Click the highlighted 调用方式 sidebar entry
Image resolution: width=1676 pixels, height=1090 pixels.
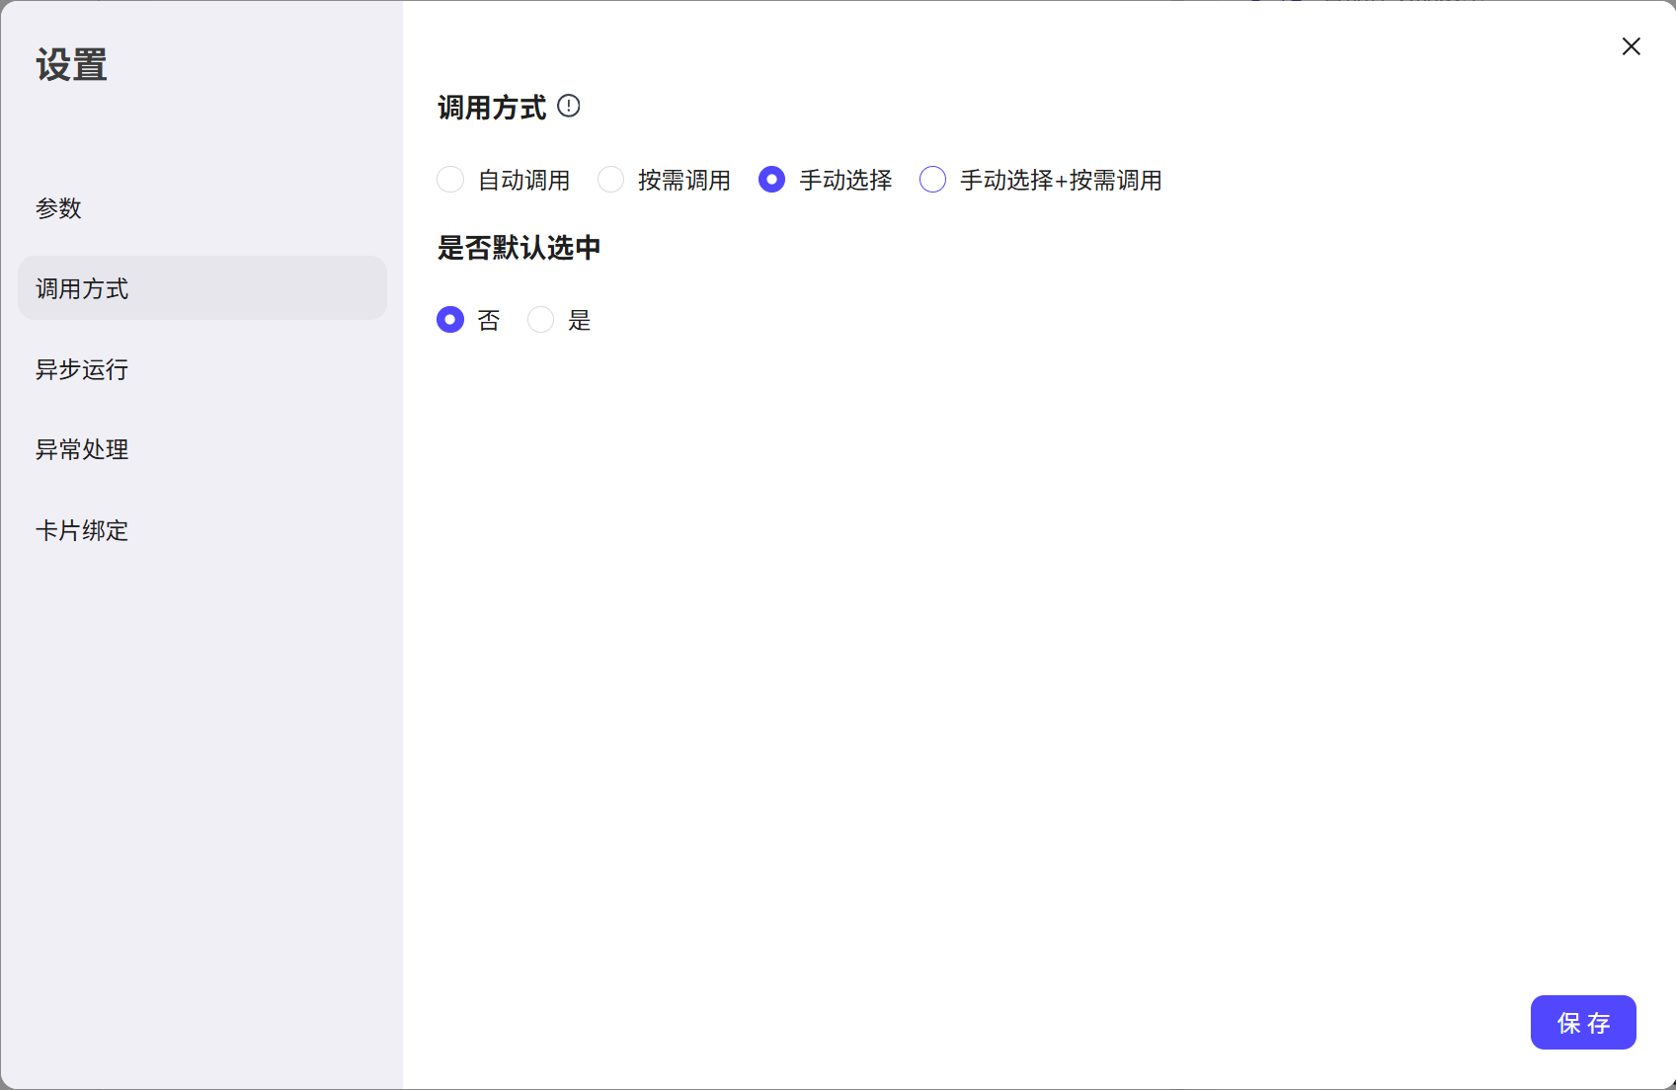point(81,288)
